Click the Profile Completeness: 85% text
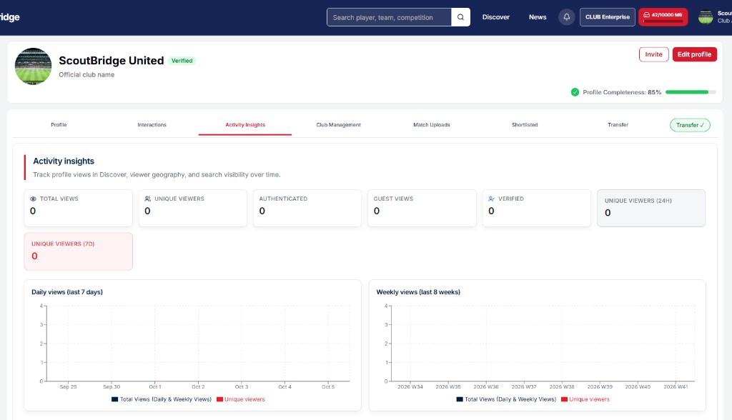The height and width of the screenshot is (420, 732). coord(622,92)
